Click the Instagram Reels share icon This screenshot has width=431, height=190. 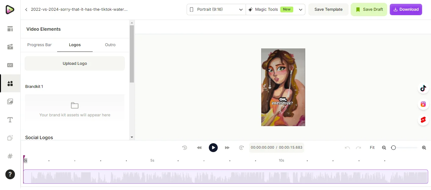pos(423,104)
